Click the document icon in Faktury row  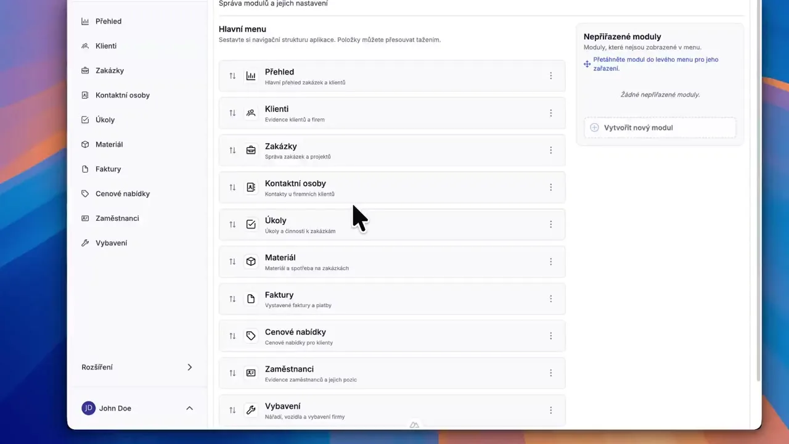pos(251,298)
